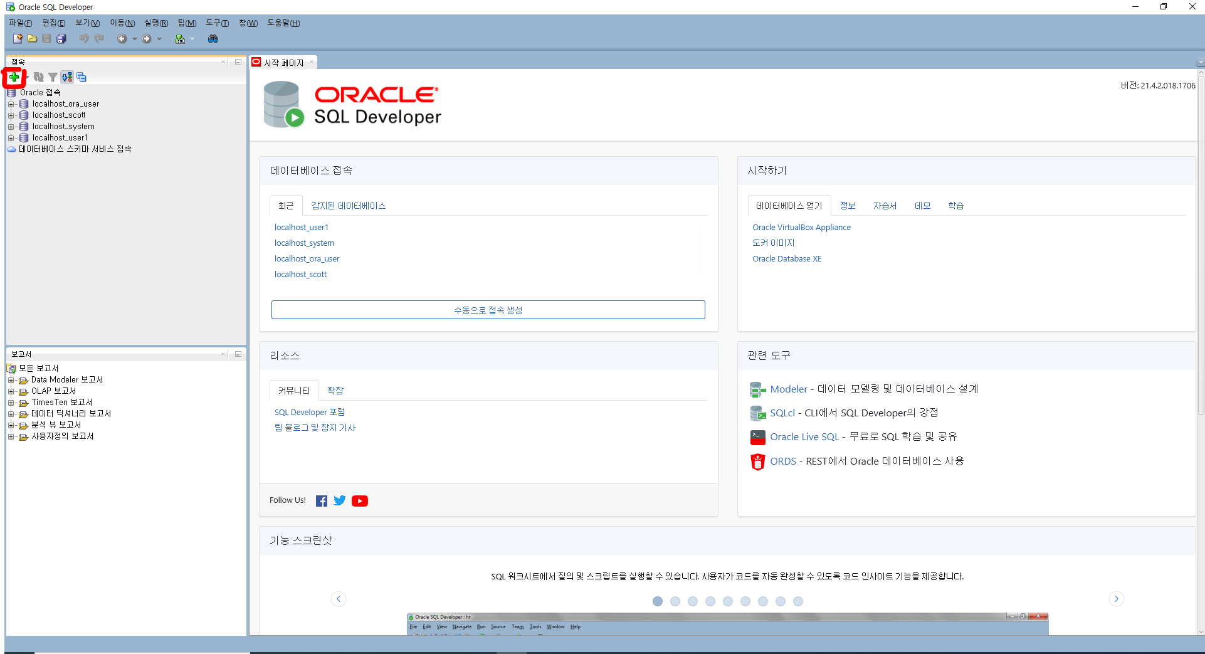
Task: Expand the localhost_system connection node
Action: [11, 127]
